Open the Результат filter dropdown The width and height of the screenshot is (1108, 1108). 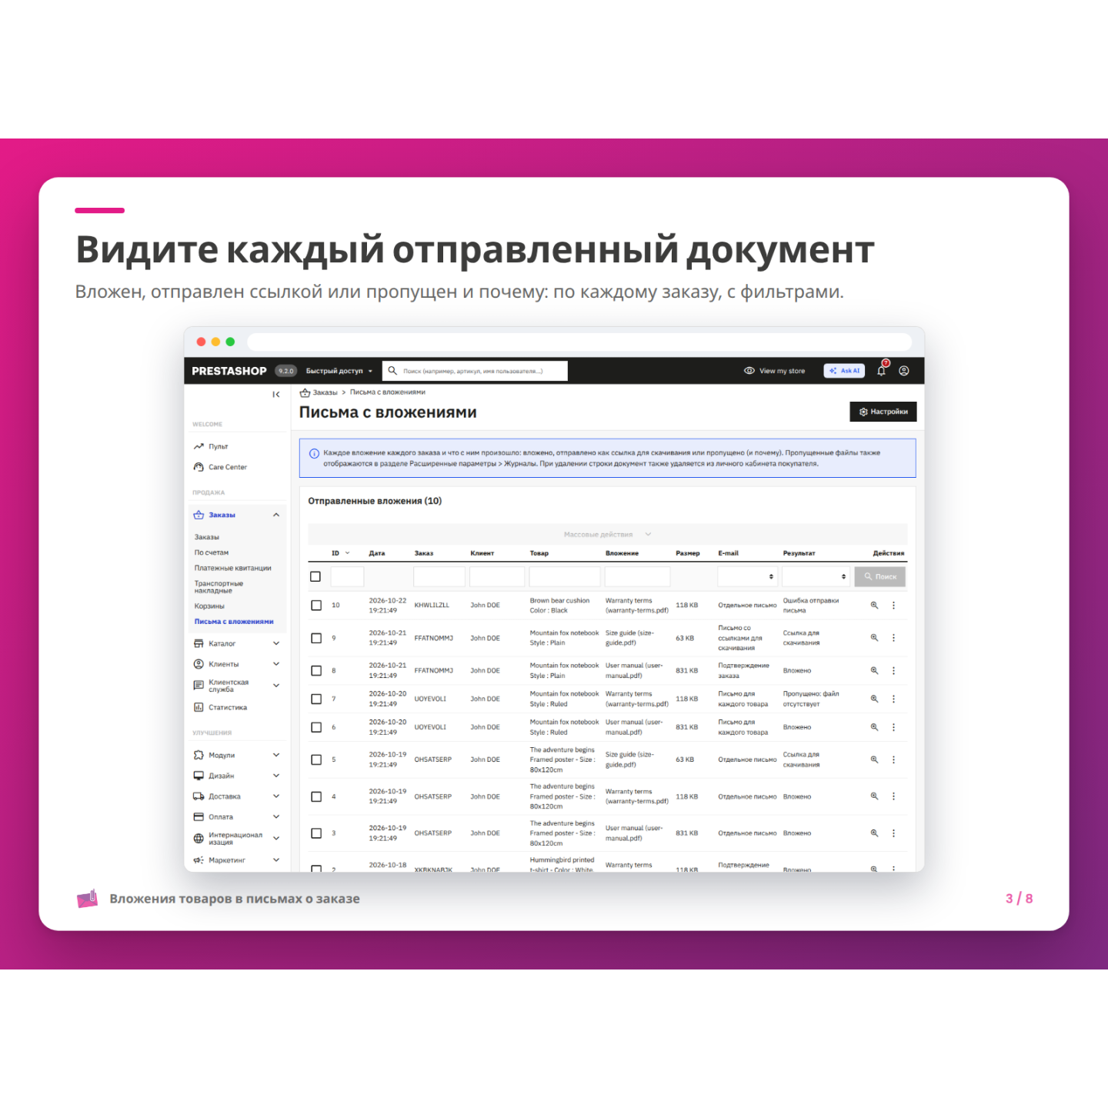816,576
